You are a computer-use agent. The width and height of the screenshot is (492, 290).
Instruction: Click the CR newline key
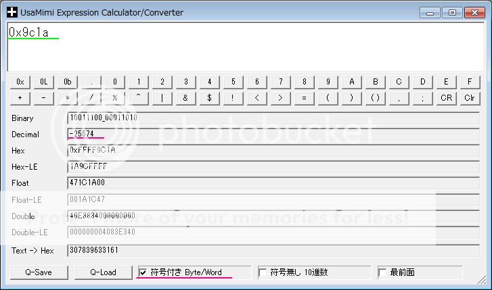[x=447, y=98]
